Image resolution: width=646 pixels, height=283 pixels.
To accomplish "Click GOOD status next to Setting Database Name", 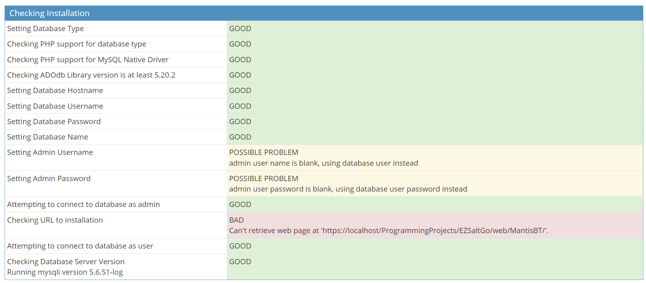I will (x=240, y=137).
